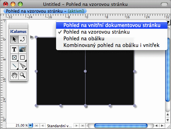Select the hand pan tool

pos(14,76)
